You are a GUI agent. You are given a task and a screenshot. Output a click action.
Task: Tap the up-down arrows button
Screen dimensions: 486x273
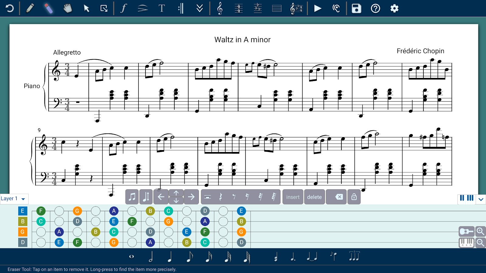176,197
